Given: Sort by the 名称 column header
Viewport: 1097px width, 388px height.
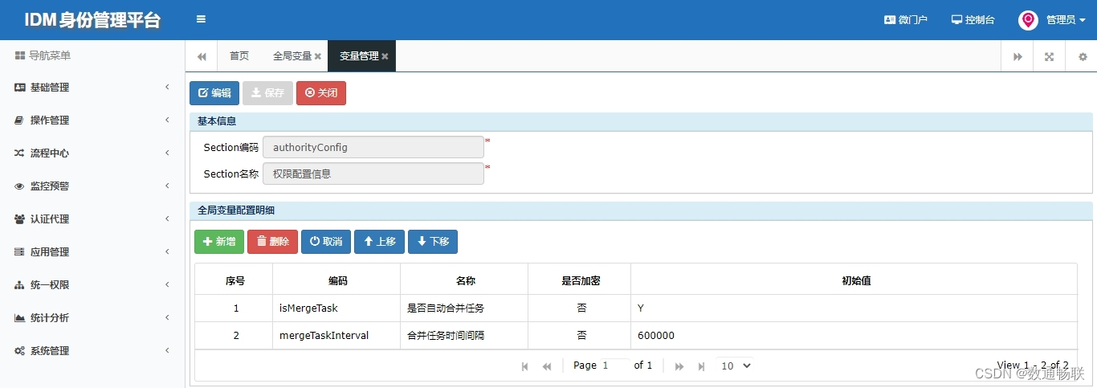Looking at the screenshot, I should [x=464, y=280].
